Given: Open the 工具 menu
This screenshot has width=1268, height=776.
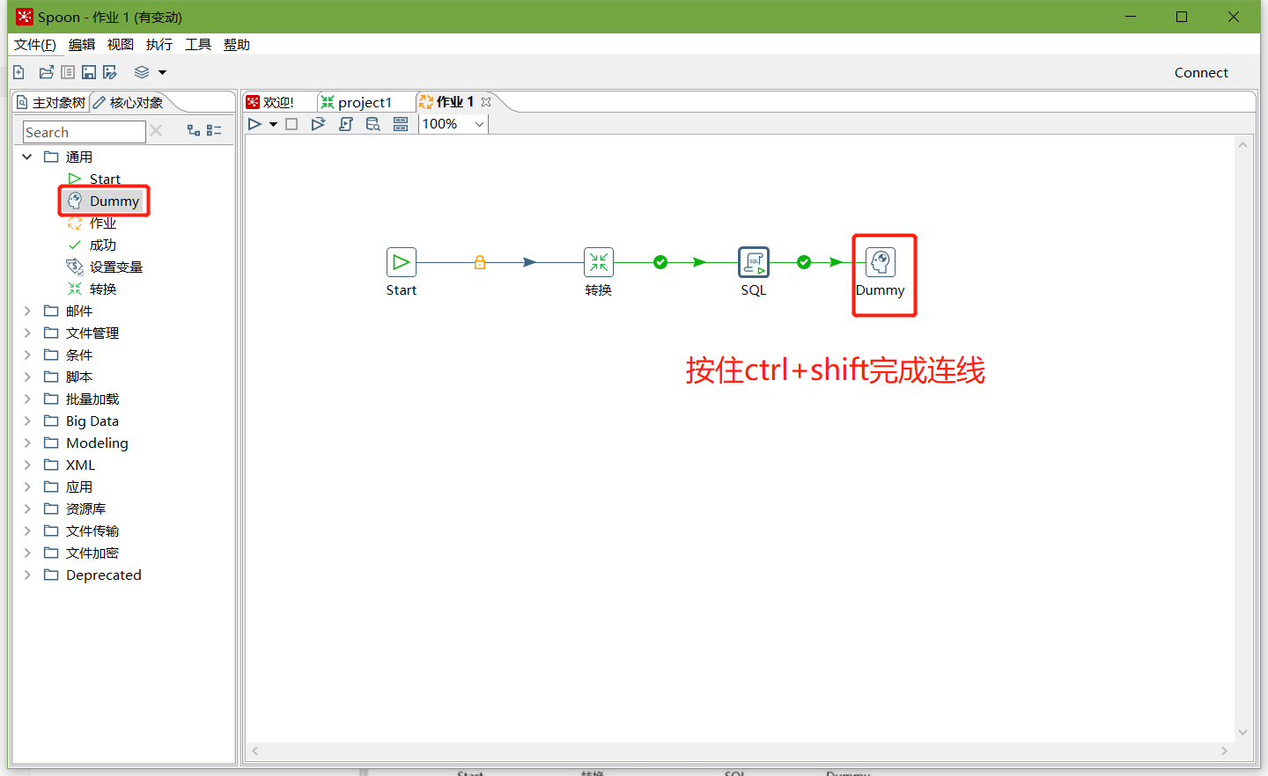Looking at the screenshot, I should (x=198, y=45).
